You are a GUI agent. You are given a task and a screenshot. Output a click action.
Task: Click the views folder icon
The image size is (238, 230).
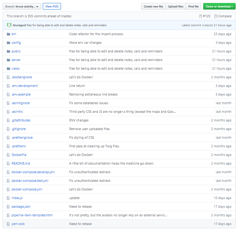[x=8, y=69]
